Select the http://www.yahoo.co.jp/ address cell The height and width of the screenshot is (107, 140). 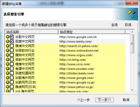(92, 87)
